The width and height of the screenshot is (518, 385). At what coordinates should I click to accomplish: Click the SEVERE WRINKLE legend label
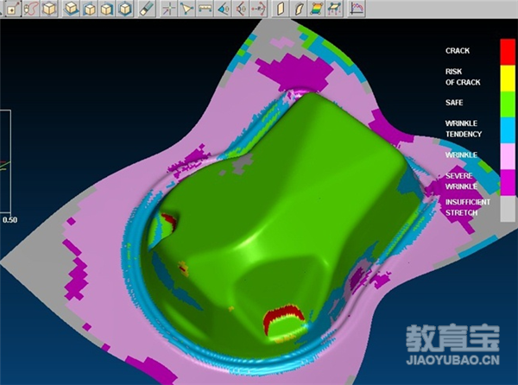461,181
